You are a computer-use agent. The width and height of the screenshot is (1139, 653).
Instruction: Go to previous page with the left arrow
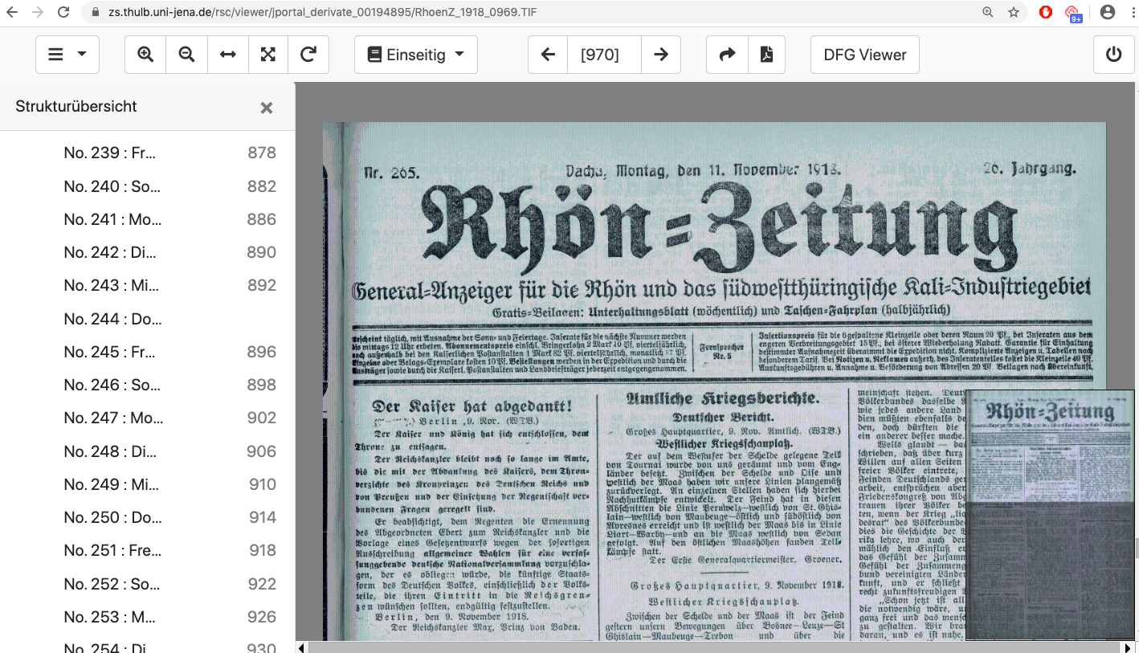tap(548, 55)
